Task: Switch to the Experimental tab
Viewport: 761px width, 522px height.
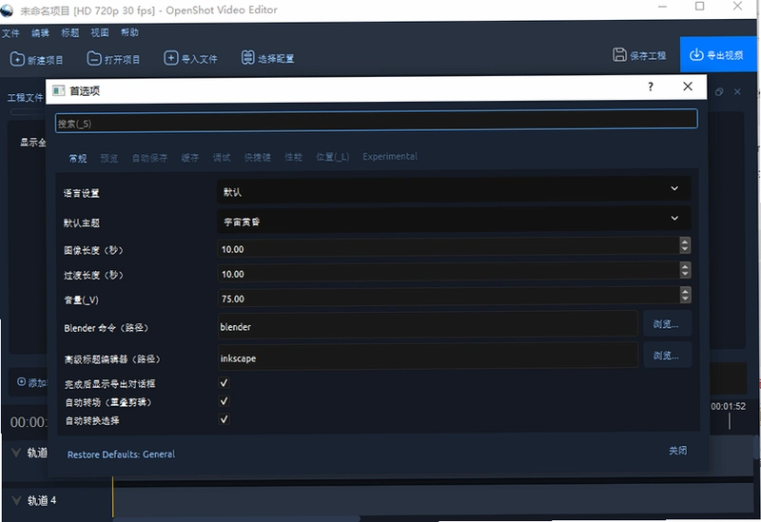Action: pos(390,156)
